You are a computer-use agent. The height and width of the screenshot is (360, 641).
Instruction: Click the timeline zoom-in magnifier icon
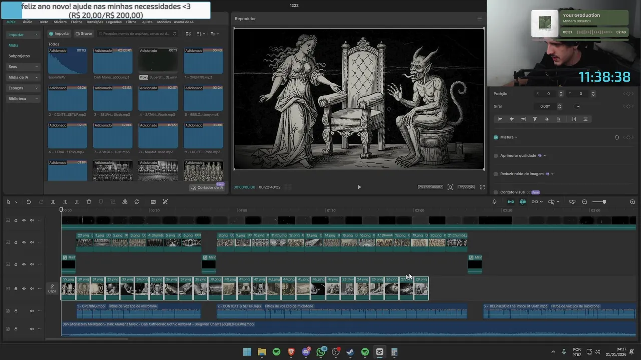point(632,202)
